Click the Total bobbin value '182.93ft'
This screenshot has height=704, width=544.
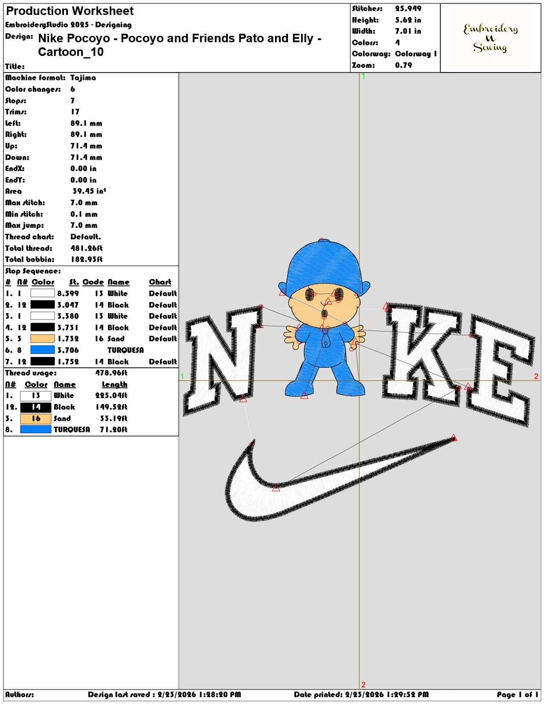(87, 259)
